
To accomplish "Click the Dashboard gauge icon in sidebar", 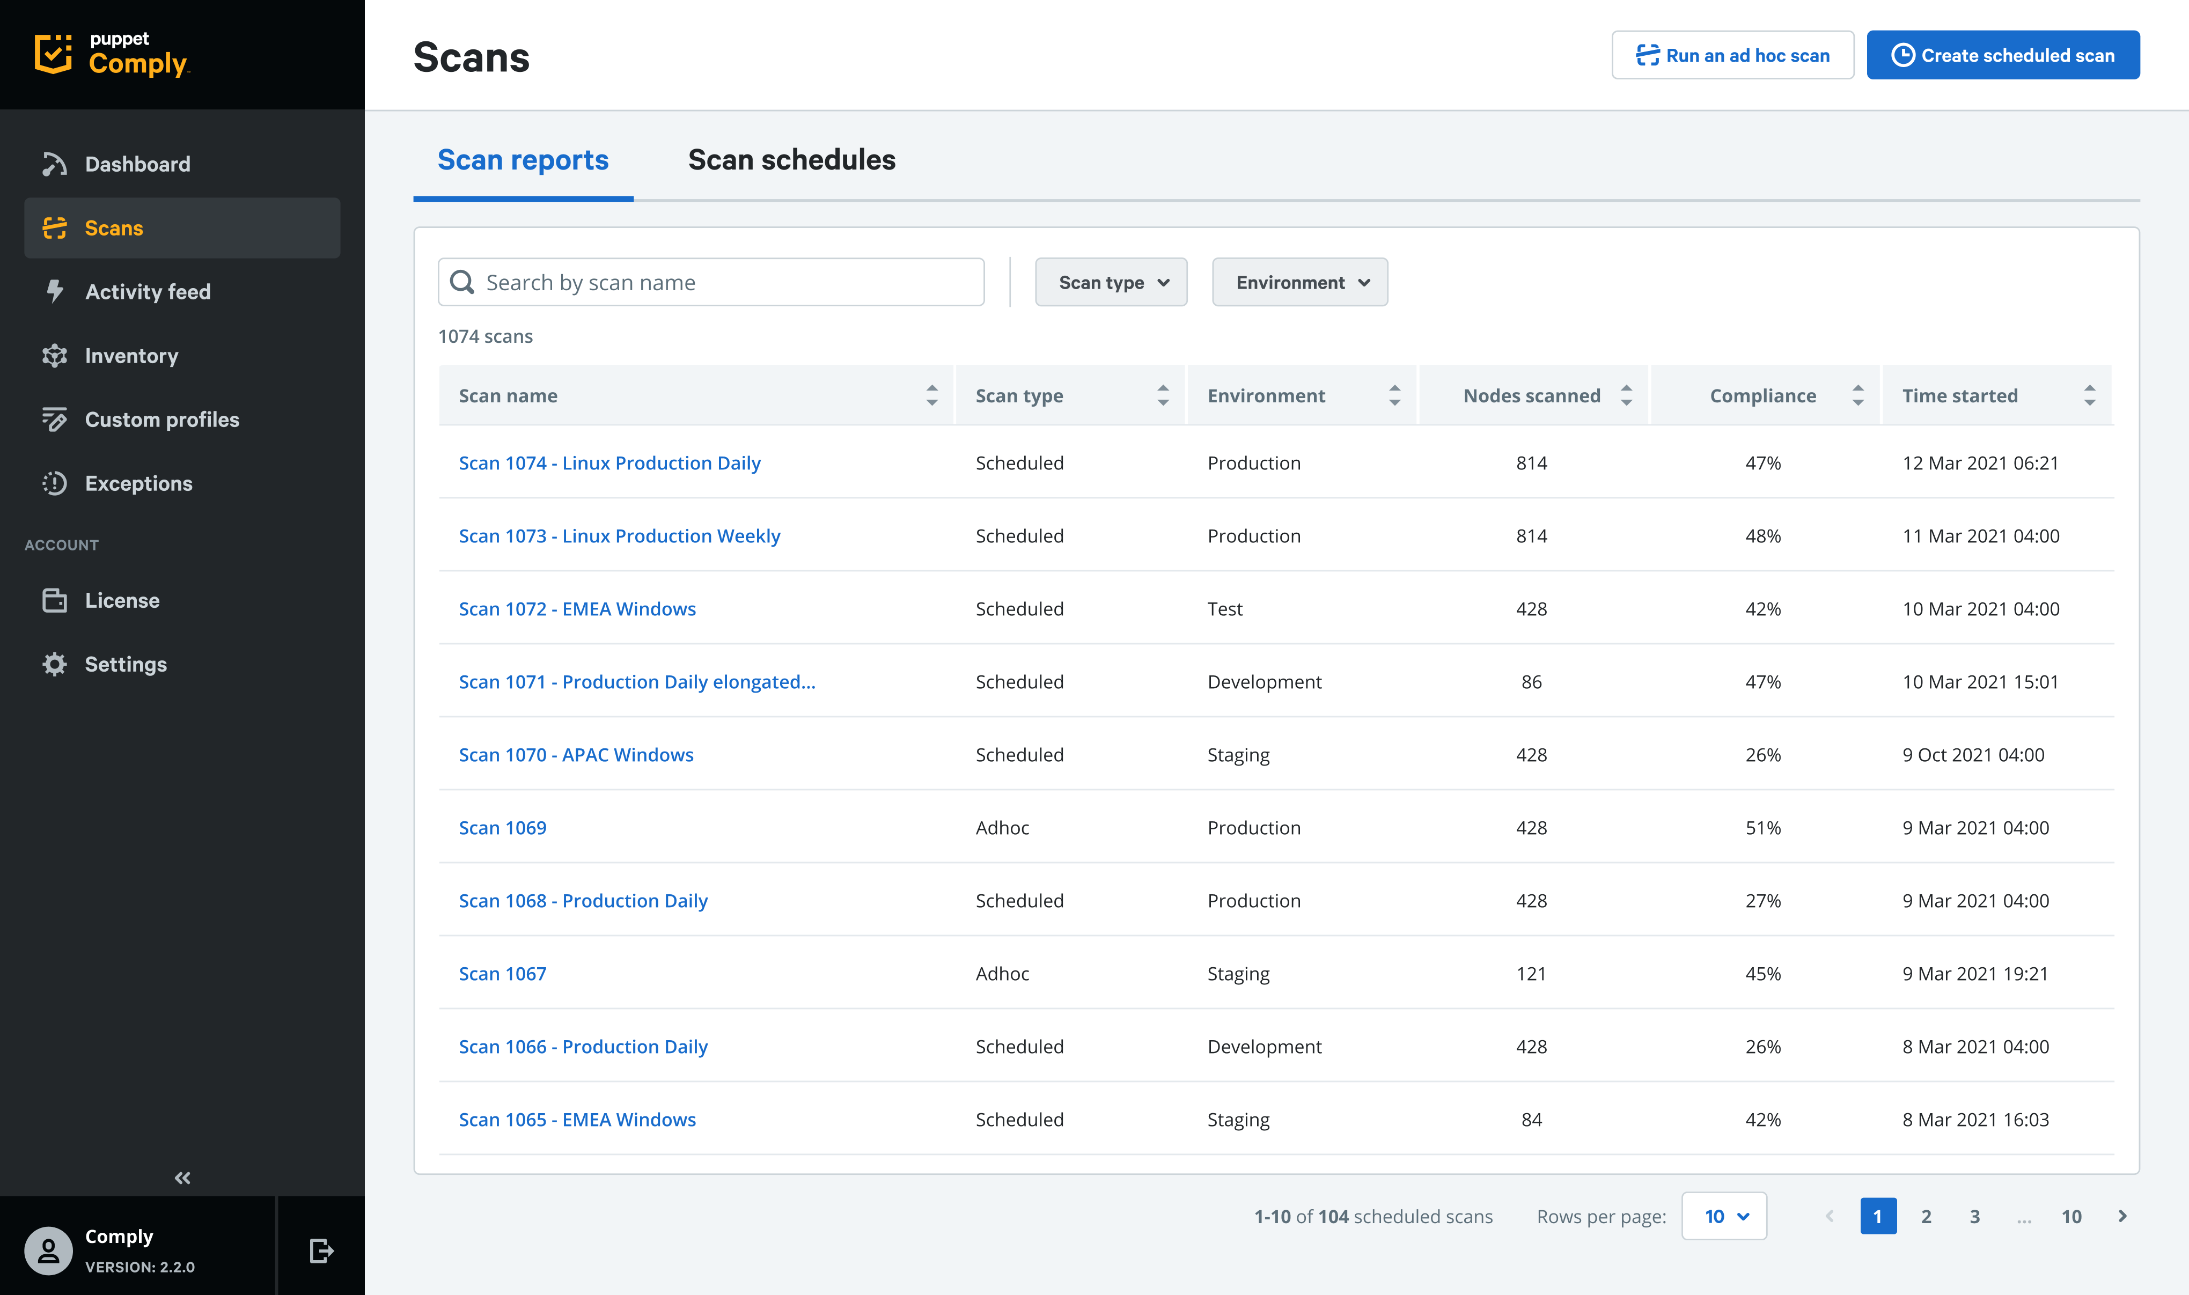I will click(x=54, y=164).
